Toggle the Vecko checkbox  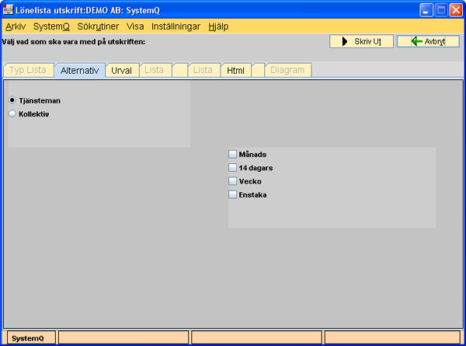[x=232, y=181]
